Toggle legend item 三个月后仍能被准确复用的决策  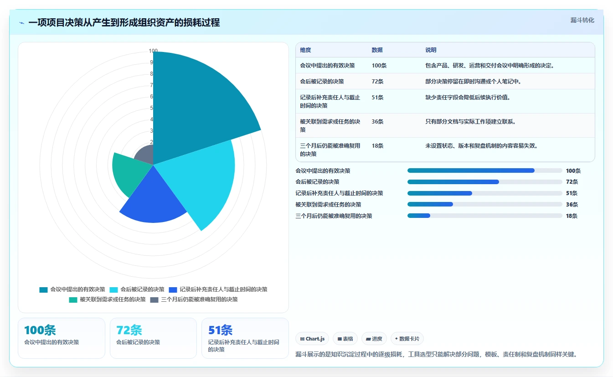(x=194, y=300)
